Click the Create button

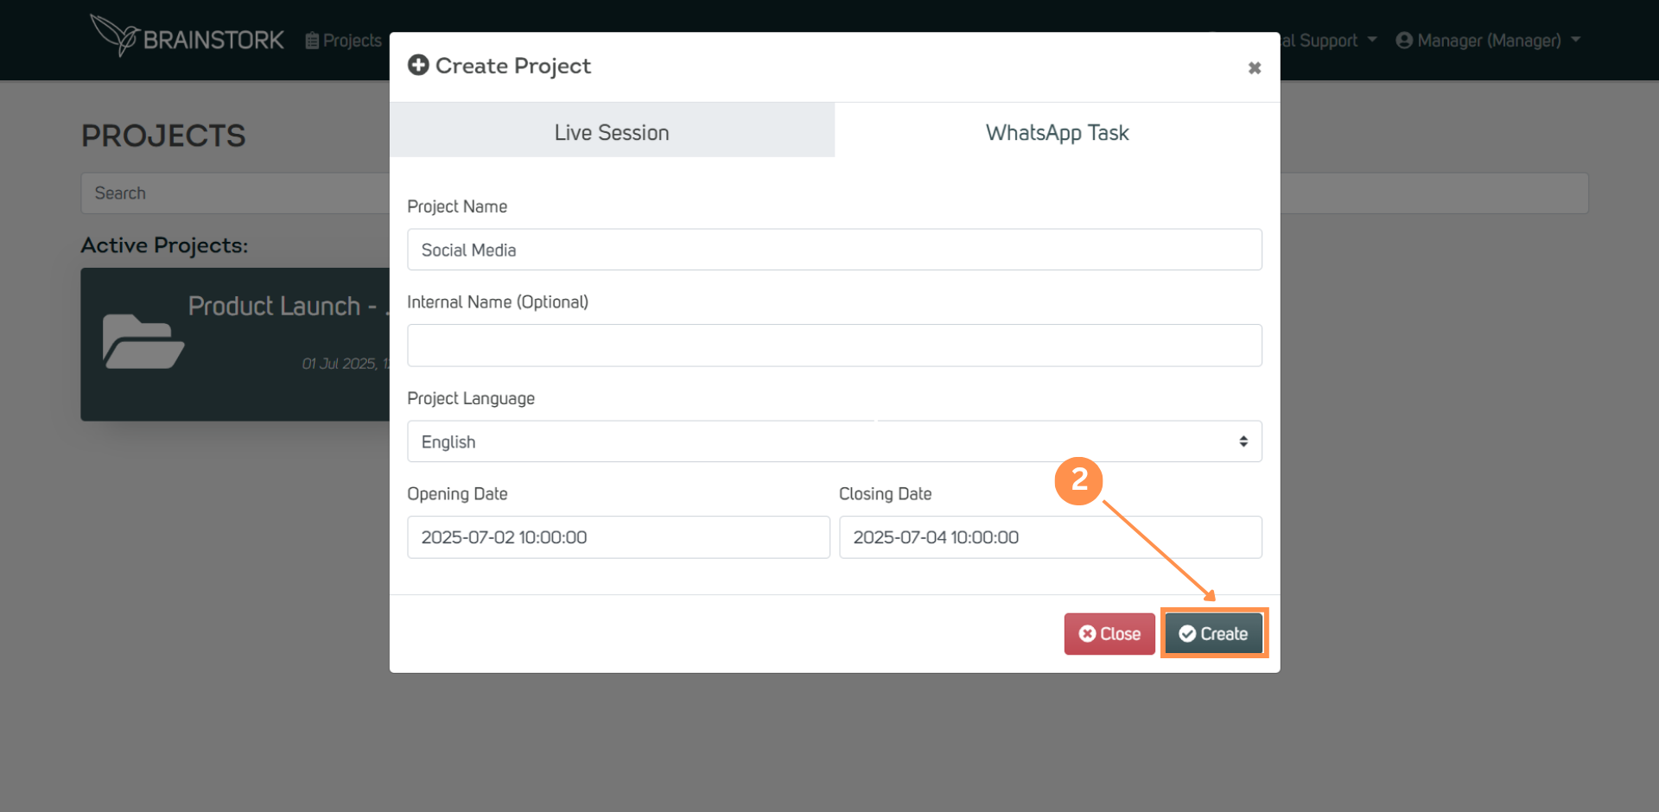click(1213, 634)
